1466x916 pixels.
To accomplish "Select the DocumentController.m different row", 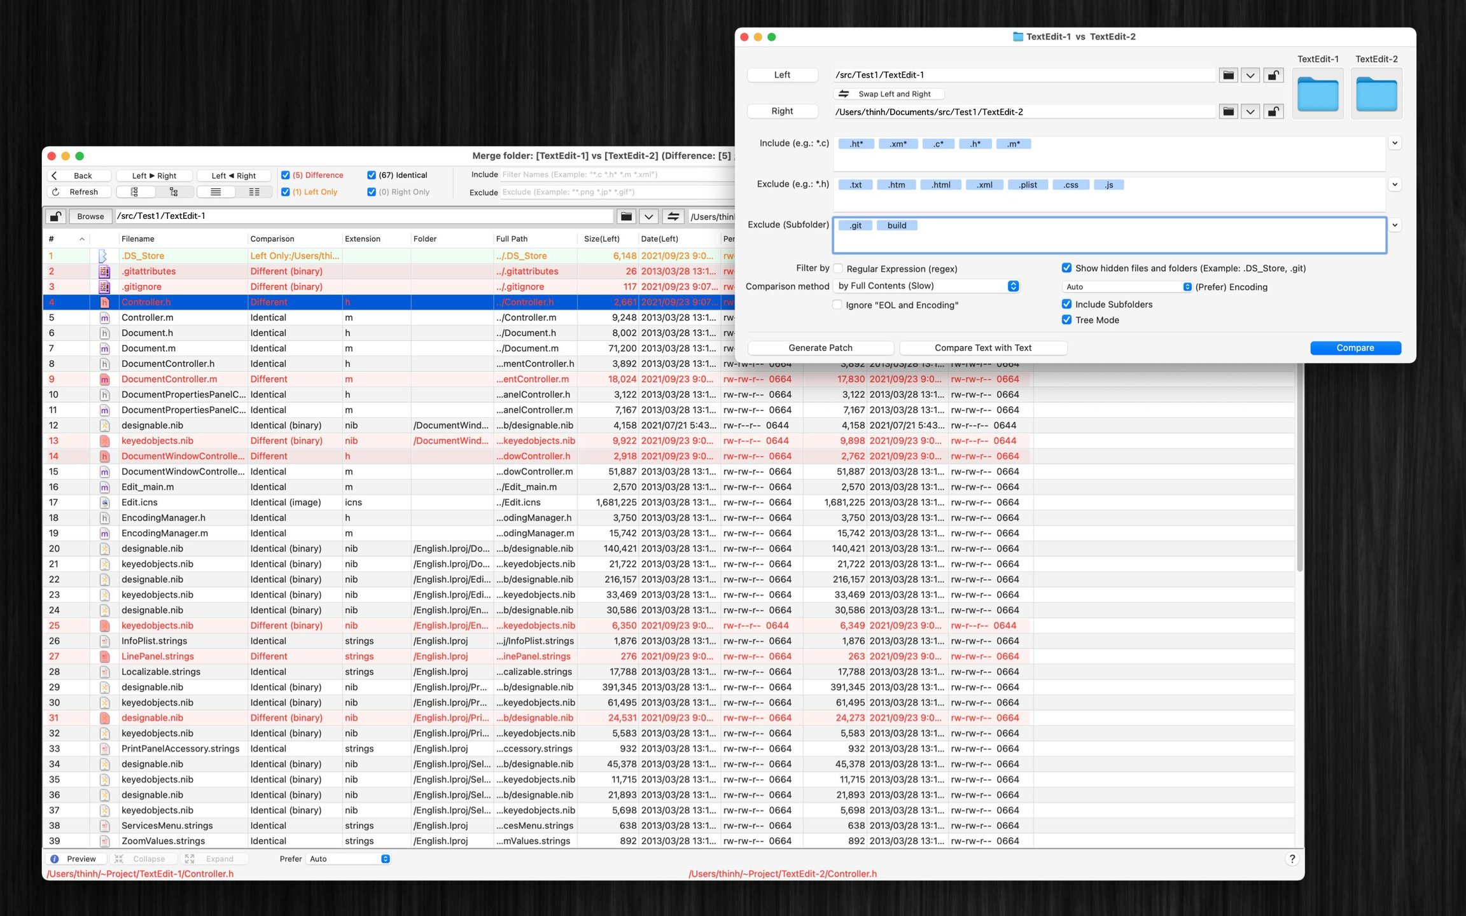I will pyautogui.click(x=169, y=379).
